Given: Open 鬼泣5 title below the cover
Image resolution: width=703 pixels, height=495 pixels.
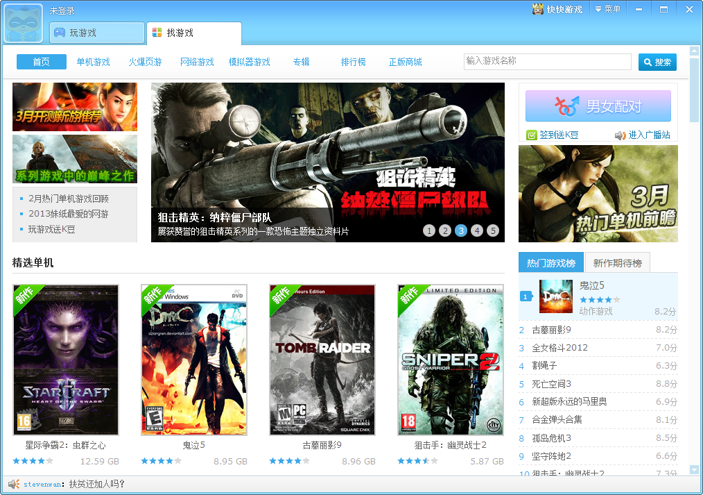Looking at the screenshot, I should coord(194,445).
